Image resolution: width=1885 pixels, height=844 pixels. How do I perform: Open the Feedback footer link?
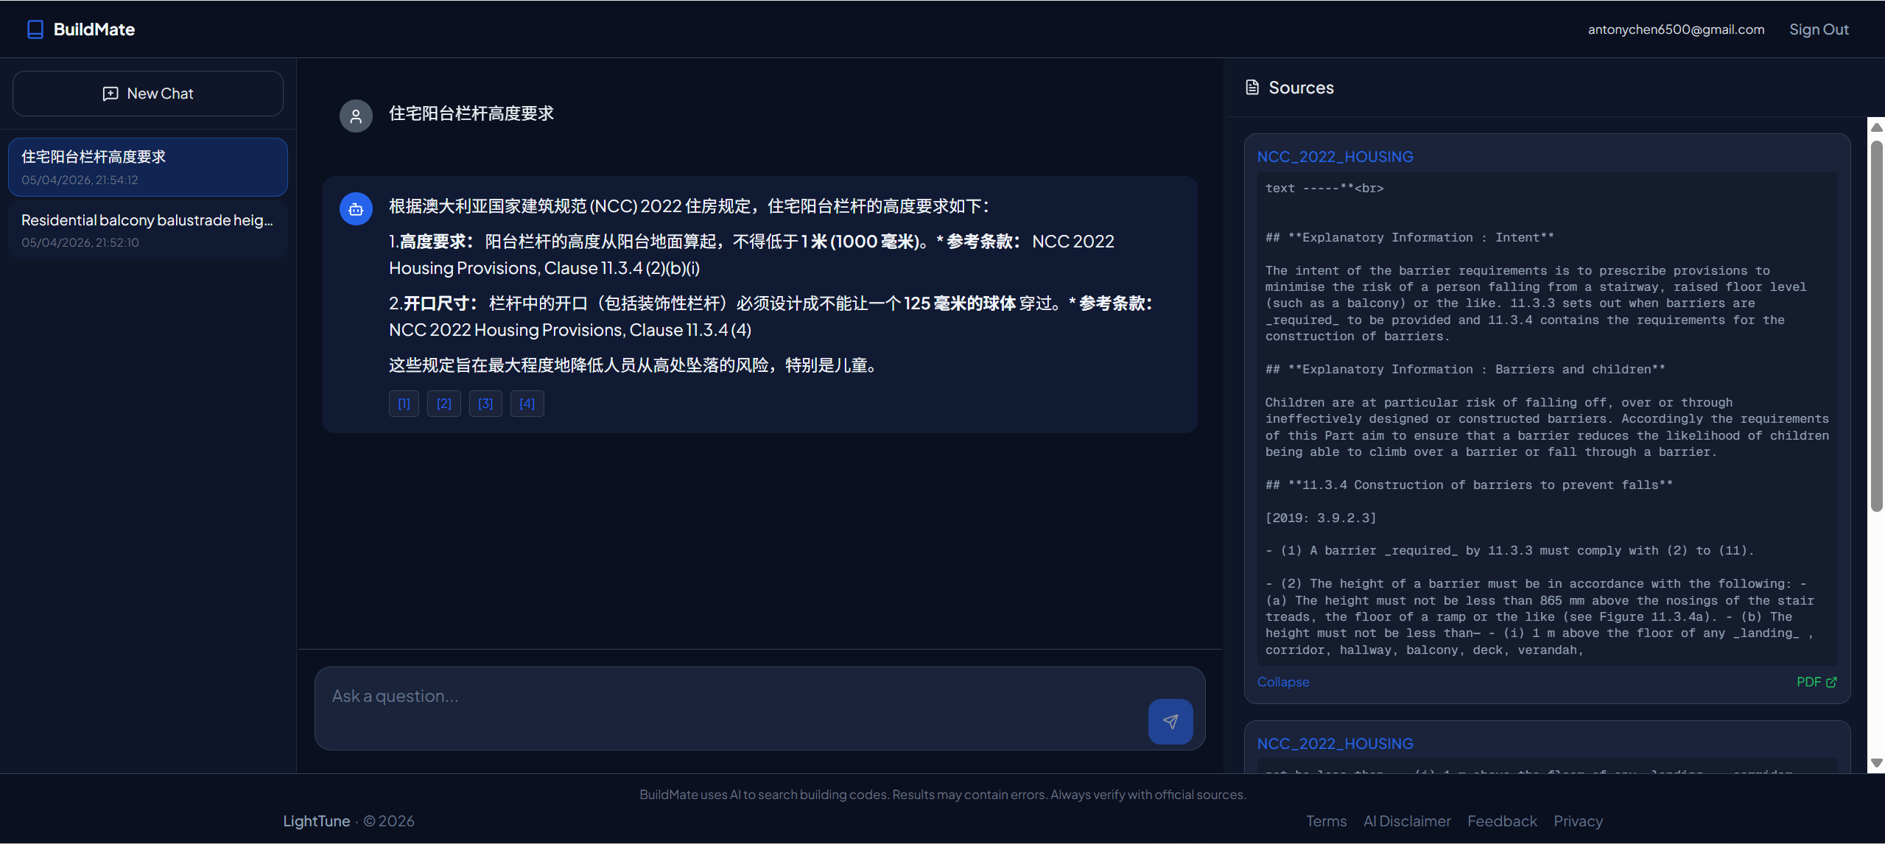pos(1502,821)
